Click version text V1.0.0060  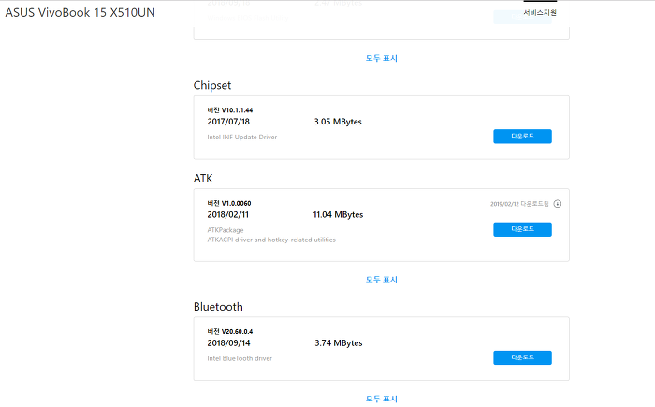(236, 204)
